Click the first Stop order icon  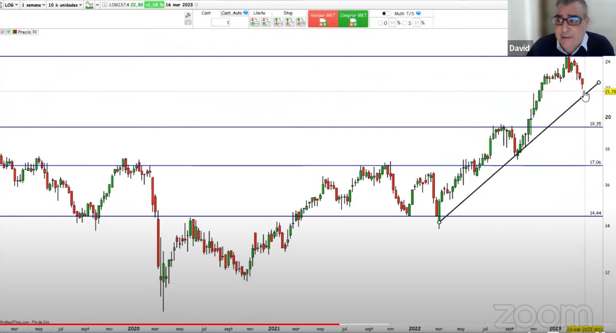[x=278, y=22]
